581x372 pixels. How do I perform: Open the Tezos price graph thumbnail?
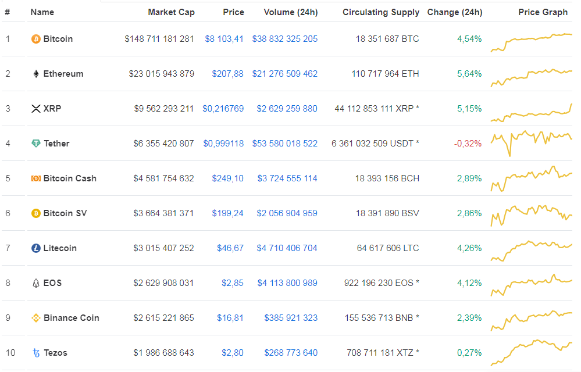pos(532,353)
